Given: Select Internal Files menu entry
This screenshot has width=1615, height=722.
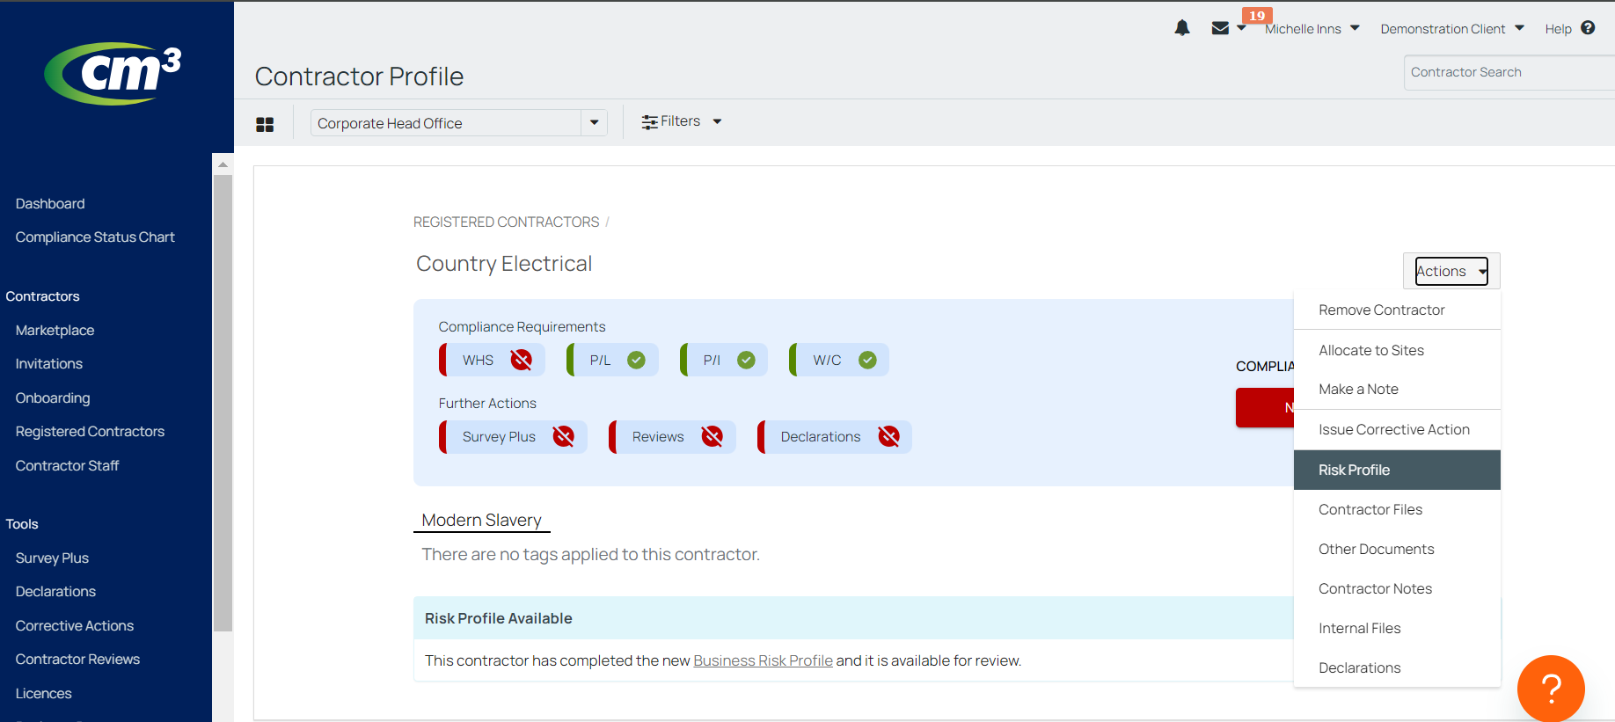Looking at the screenshot, I should (1397, 628).
